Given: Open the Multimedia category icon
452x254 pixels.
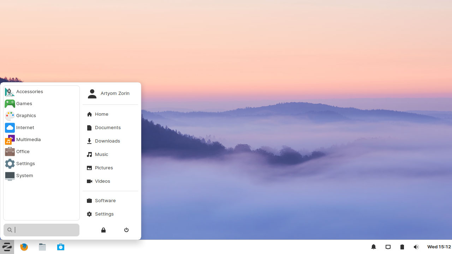Looking at the screenshot, I should 10,139.
